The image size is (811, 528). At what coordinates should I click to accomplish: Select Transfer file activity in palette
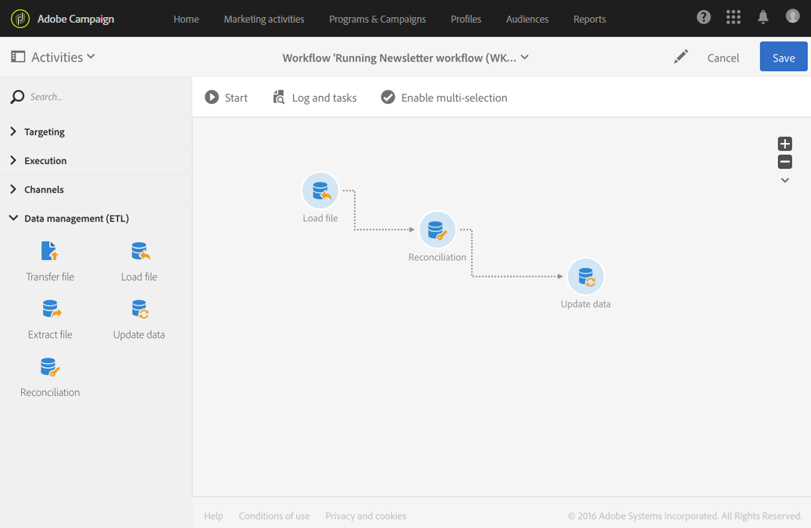(x=50, y=262)
